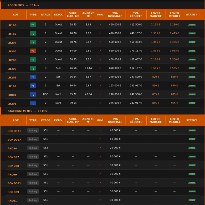Click the Parking badge for PK034
205x205 pixels.
[x=33, y=148]
